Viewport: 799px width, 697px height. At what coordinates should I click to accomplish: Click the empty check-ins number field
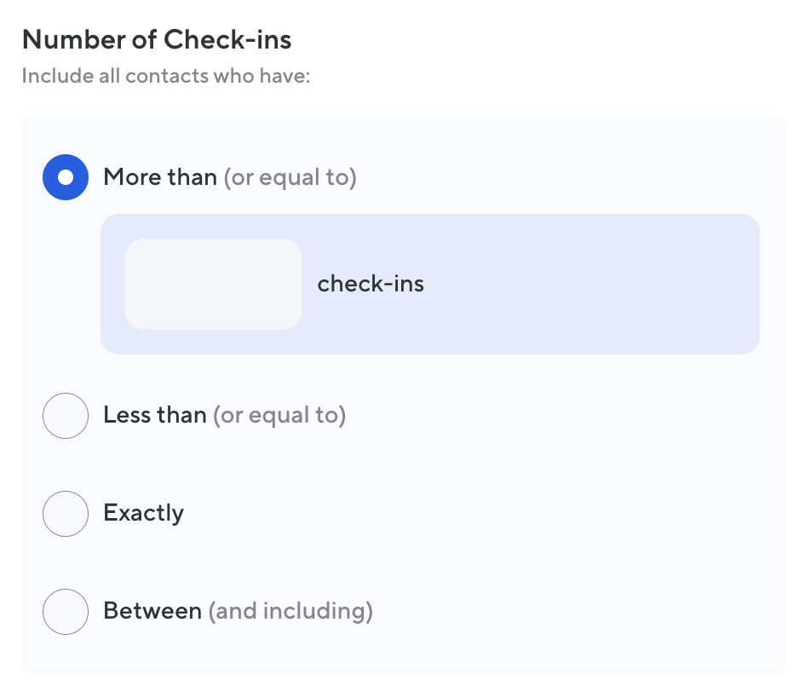point(213,284)
